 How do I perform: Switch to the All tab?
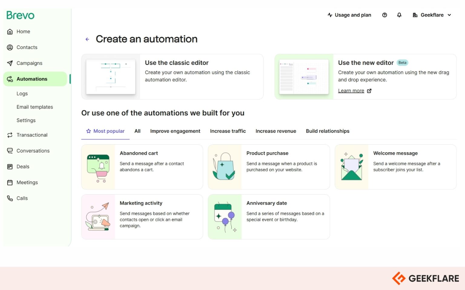(137, 131)
